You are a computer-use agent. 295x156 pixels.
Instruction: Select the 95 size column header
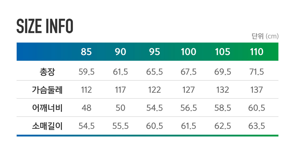(154, 52)
